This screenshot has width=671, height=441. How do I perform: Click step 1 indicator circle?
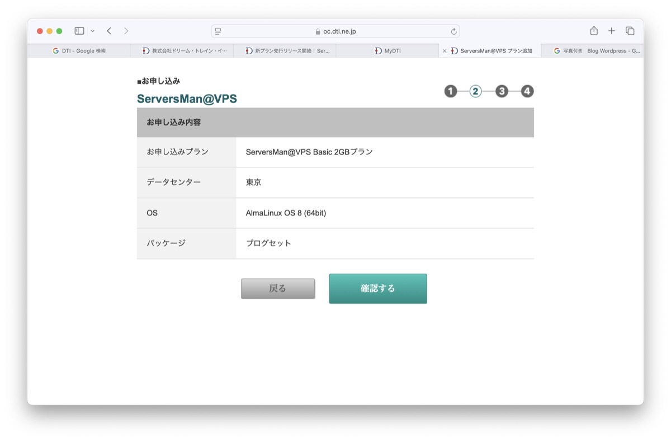tap(451, 91)
